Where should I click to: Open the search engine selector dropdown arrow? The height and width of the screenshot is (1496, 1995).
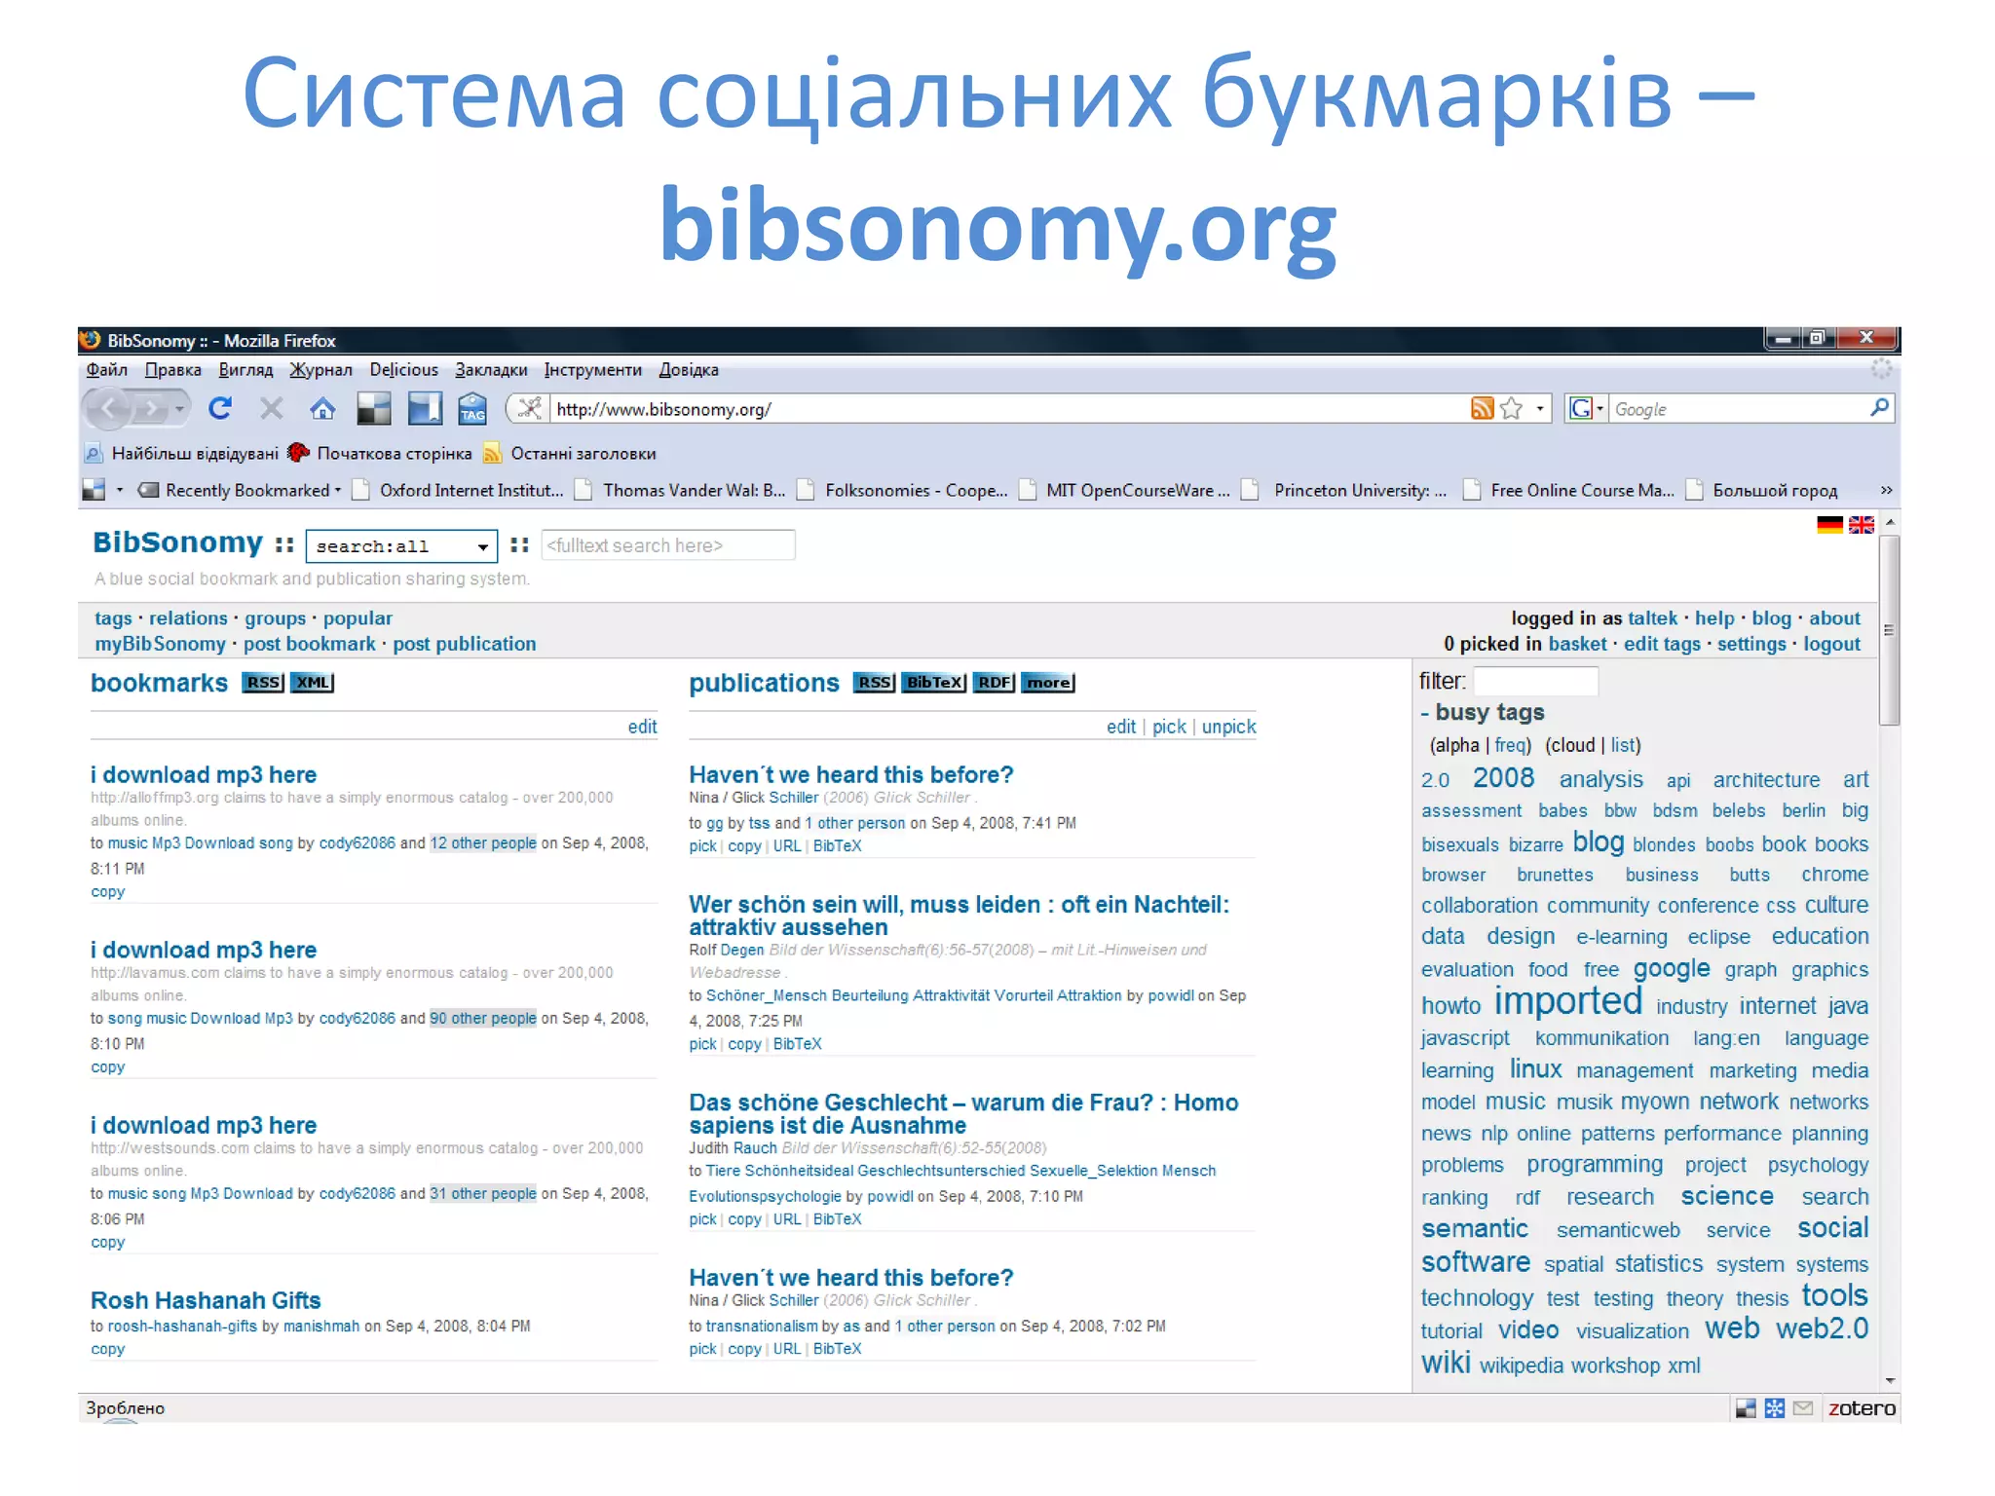coord(1600,408)
